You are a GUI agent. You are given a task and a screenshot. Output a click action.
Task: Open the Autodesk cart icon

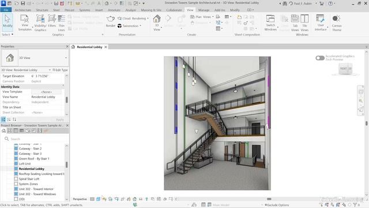pyautogui.click(x=322, y=3)
